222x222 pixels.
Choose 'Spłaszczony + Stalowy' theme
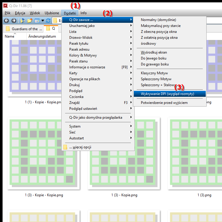pos(170,85)
